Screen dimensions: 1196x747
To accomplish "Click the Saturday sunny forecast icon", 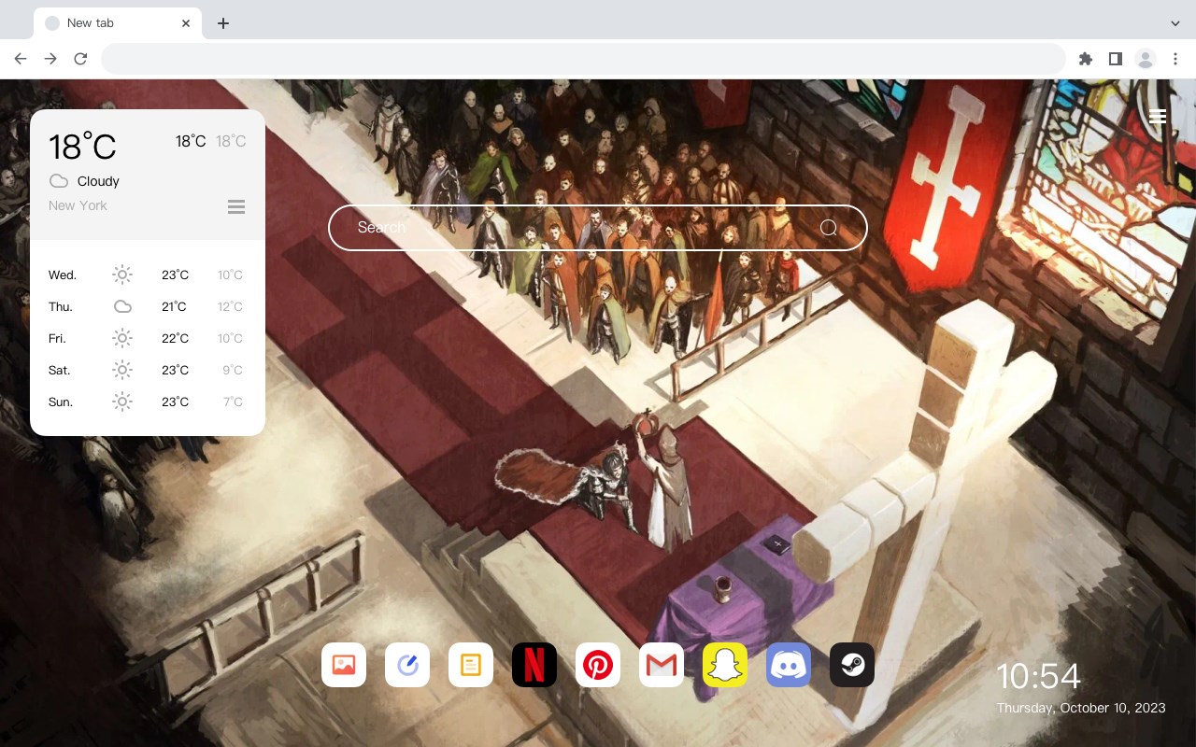I will click(122, 370).
